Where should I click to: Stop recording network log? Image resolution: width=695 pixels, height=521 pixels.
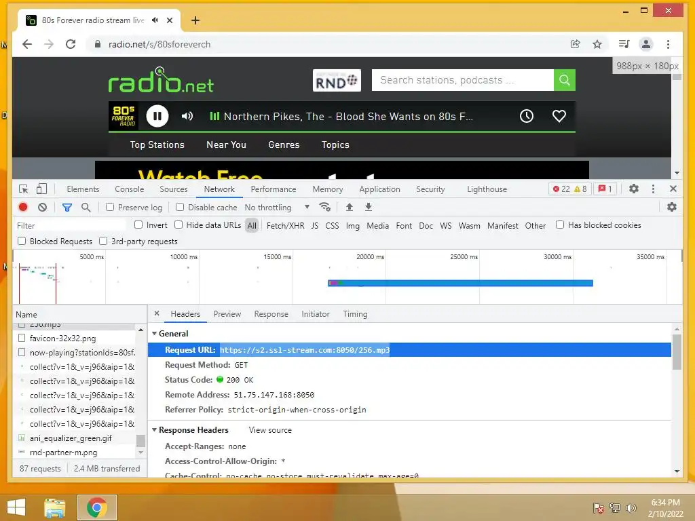click(23, 207)
